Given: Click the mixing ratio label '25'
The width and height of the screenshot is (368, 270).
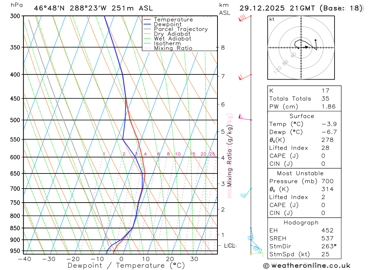Looking at the screenshot, I should point(212,154).
